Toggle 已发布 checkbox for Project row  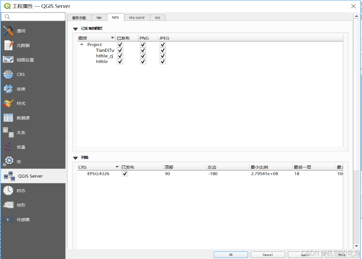[x=120, y=45]
